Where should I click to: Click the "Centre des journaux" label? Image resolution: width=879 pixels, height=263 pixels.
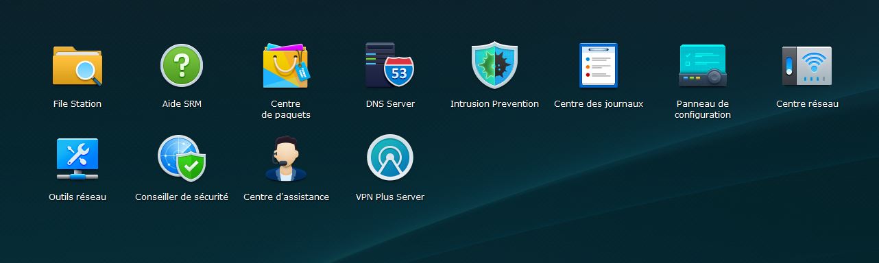[x=599, y=104]
